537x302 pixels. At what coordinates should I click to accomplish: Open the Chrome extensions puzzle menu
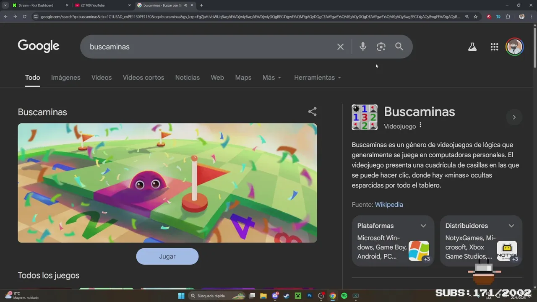point(508,17)
